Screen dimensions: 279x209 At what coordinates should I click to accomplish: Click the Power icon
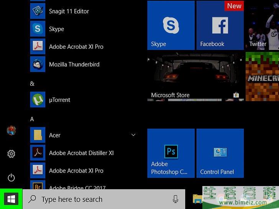[11, 177]
